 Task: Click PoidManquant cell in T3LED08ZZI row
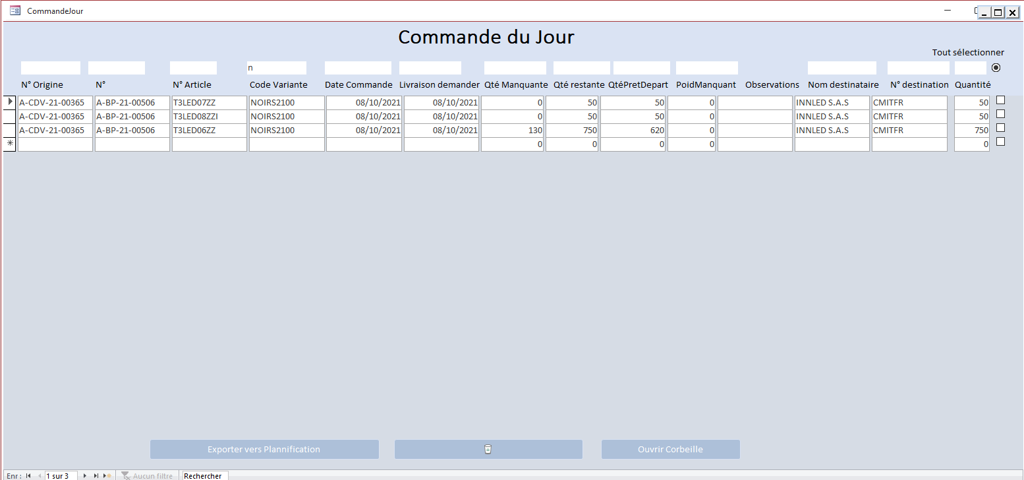point(691,117)
